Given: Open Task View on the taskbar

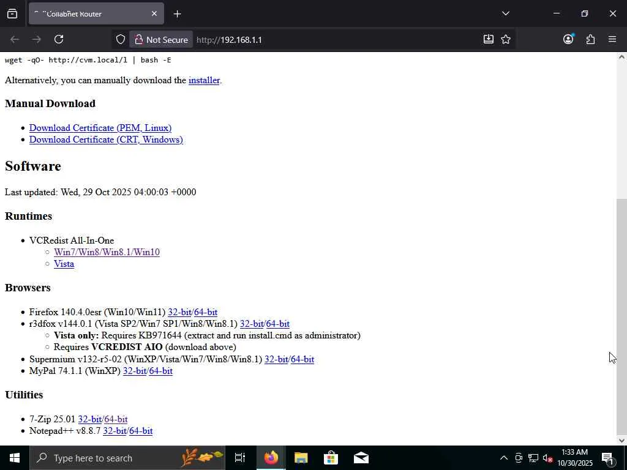Looking at the screenshot, I should [x=240, y=458].
